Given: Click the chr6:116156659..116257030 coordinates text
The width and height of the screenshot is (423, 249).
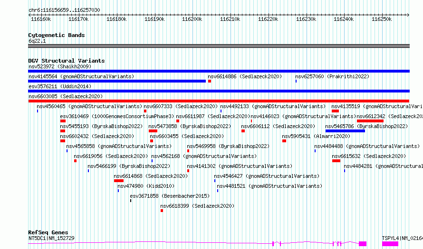Looking at the screenshot, I should coord(64,10).
